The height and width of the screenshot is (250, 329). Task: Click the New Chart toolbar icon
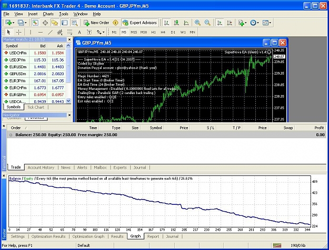click(9, 23)
